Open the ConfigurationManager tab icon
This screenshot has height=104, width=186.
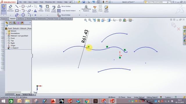click(x=15, y=23)
